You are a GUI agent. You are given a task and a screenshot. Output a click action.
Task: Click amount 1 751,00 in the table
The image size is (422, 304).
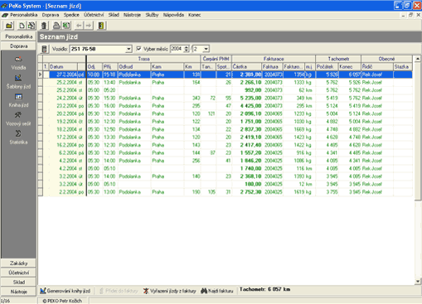[250, 122]
